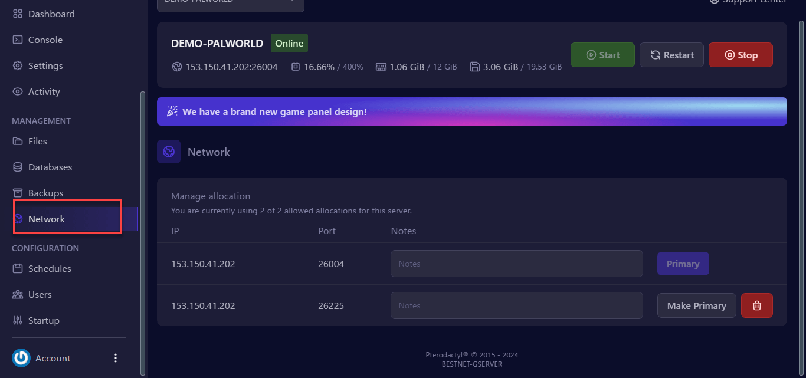Restart the DEMO-PALWORLD server
Viewport: 806px width, 378px height.
pos(671,55)
